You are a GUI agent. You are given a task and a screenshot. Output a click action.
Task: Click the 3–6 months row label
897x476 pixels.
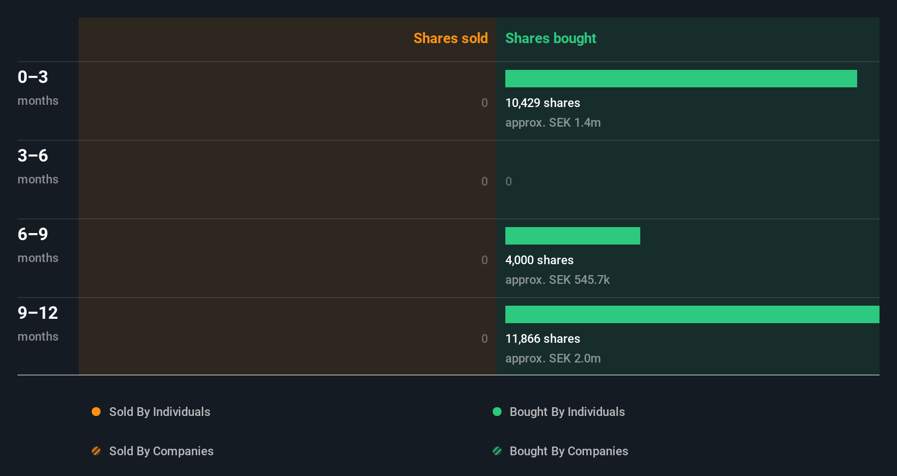click(38, 166)
